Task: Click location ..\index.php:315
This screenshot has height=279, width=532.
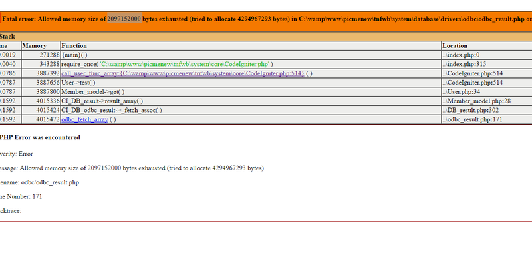Action: 464,64
